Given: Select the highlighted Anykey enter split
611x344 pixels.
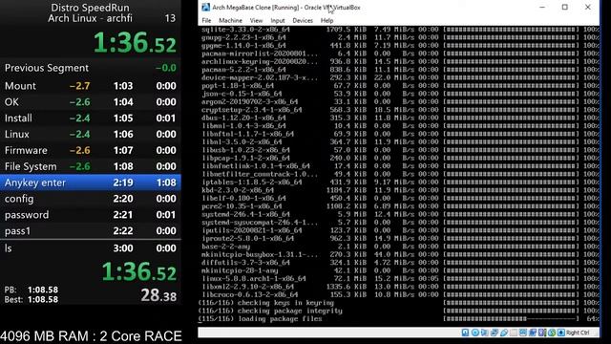Looking at the screenshot, I should 91,183.
